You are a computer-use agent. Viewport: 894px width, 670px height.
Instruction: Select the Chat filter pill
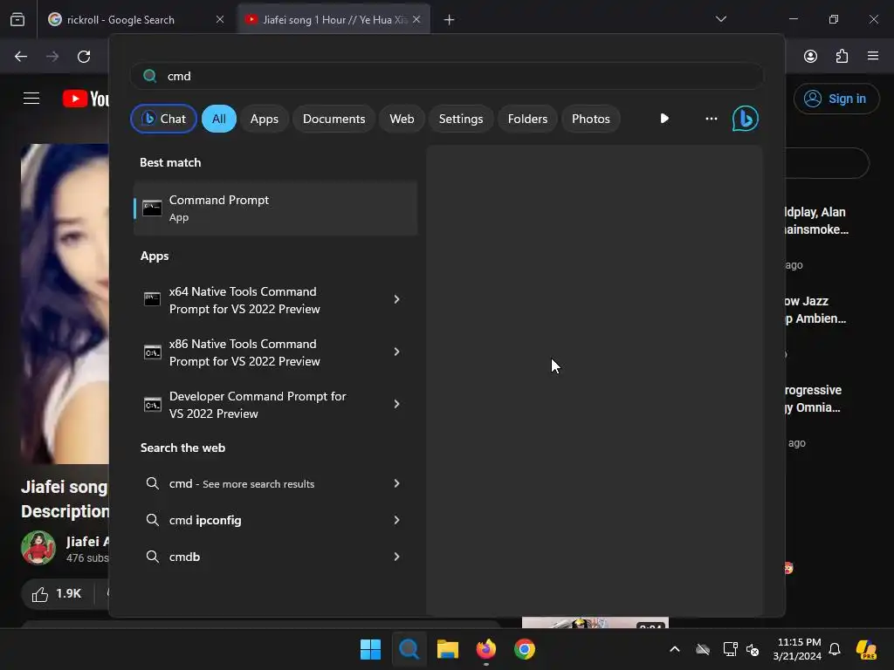click(163, 119)
